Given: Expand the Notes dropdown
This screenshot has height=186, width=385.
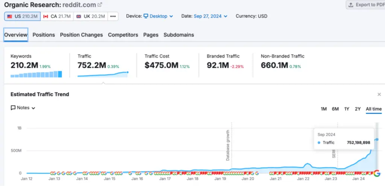Looking at the screenshot, I should (x=23, y=108).
